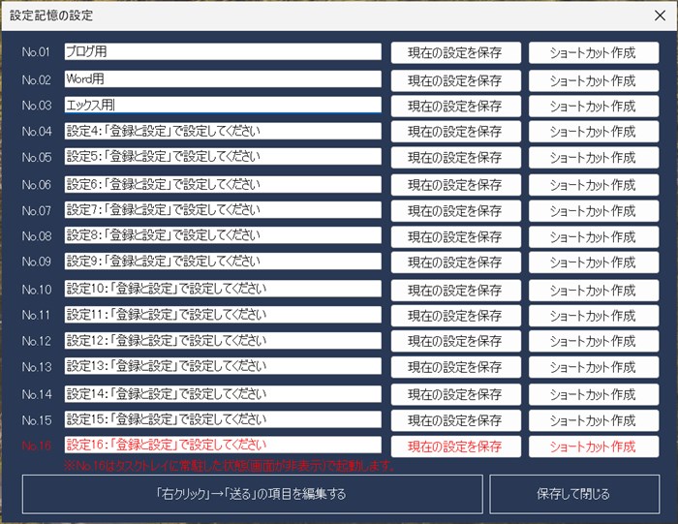Click the red ショートカット作成 for No.16

tap(594, 447)
